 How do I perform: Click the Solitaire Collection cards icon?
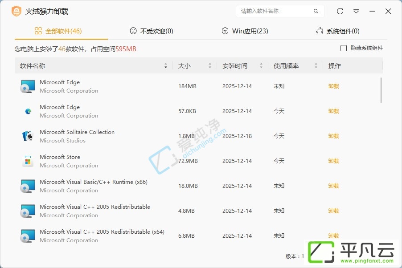pos(28,136)
